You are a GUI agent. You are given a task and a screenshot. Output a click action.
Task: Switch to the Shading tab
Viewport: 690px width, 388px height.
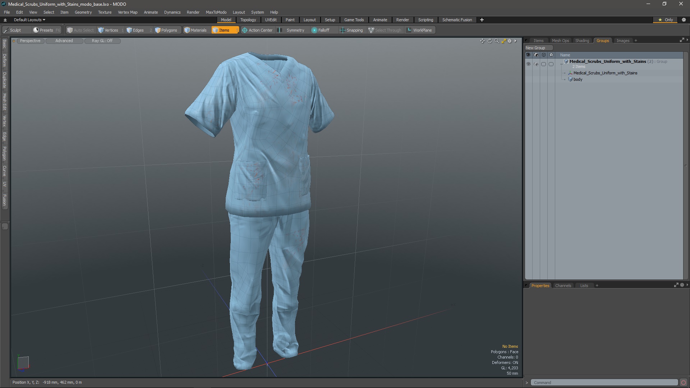582,41
